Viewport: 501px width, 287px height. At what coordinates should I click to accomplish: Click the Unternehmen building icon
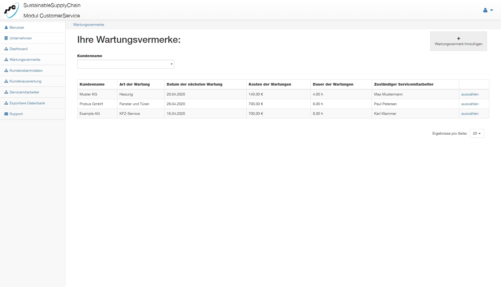(x=6, y=38)
